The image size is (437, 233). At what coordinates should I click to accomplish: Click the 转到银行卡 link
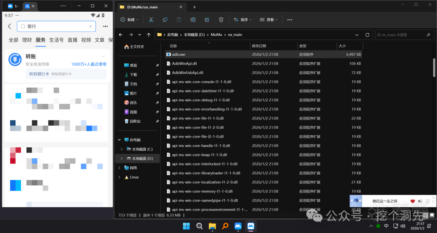pos(39,74)
